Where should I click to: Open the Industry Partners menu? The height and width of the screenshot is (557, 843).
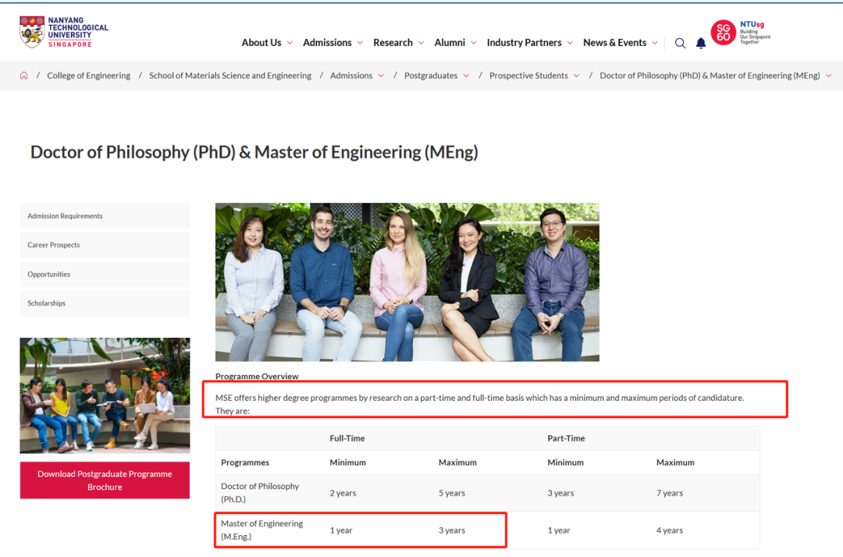(x=529, y=43)
